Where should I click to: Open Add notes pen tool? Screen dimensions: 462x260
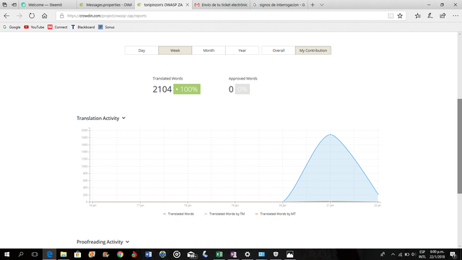pyautogui.click(x=430, y=16)
